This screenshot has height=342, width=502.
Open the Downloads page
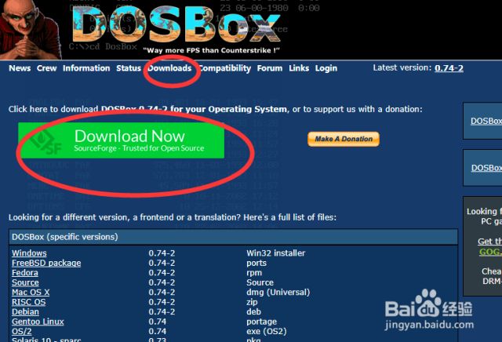point(169,68)
